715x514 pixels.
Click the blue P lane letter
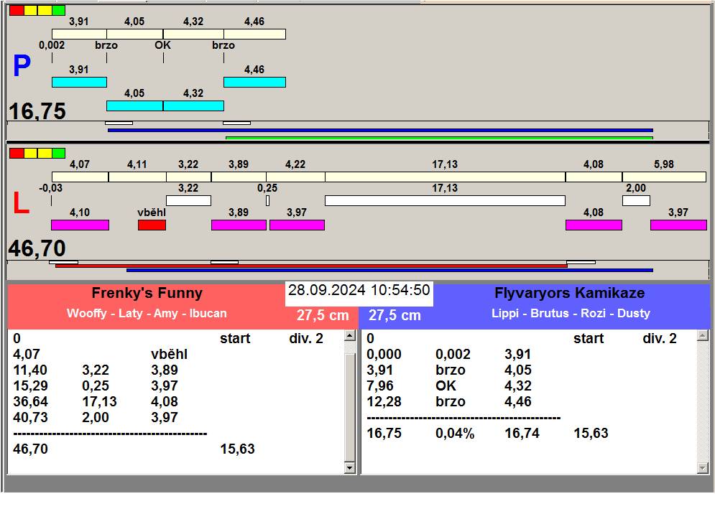coord(22,65)
